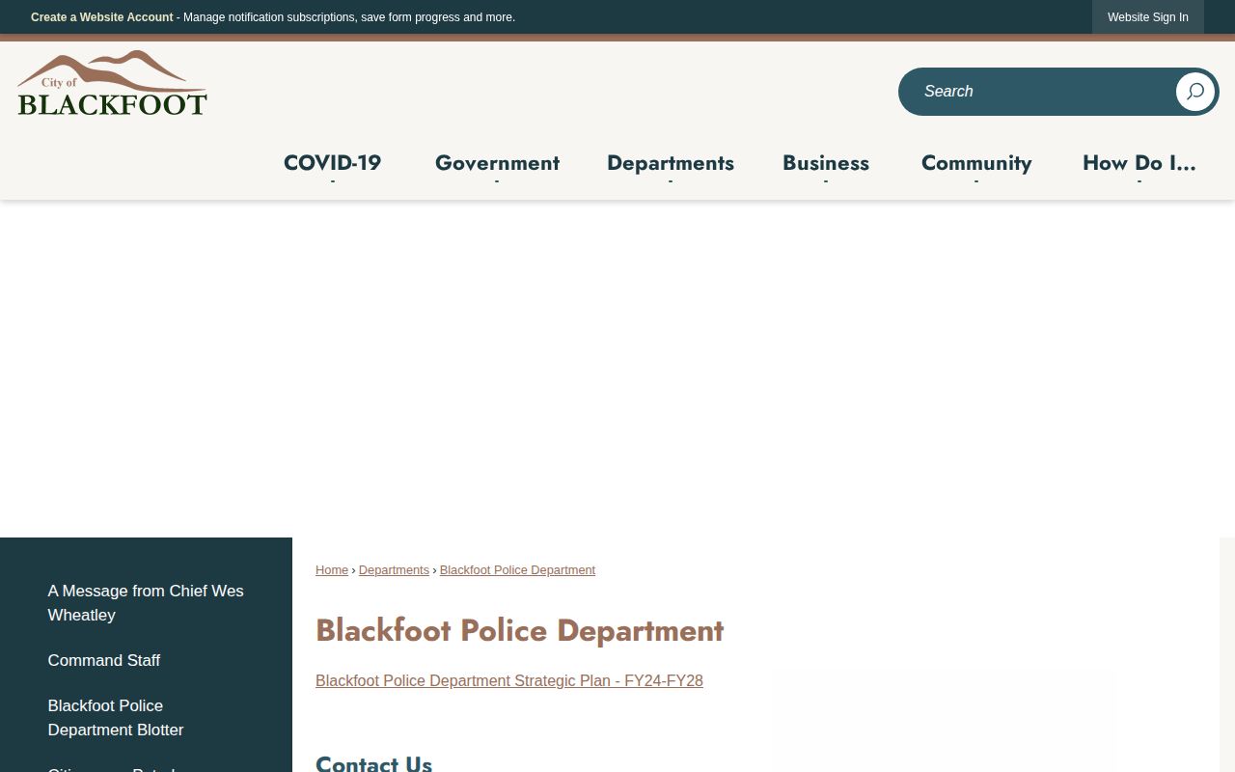Click the search magnifier icon button

point(1195,92)
